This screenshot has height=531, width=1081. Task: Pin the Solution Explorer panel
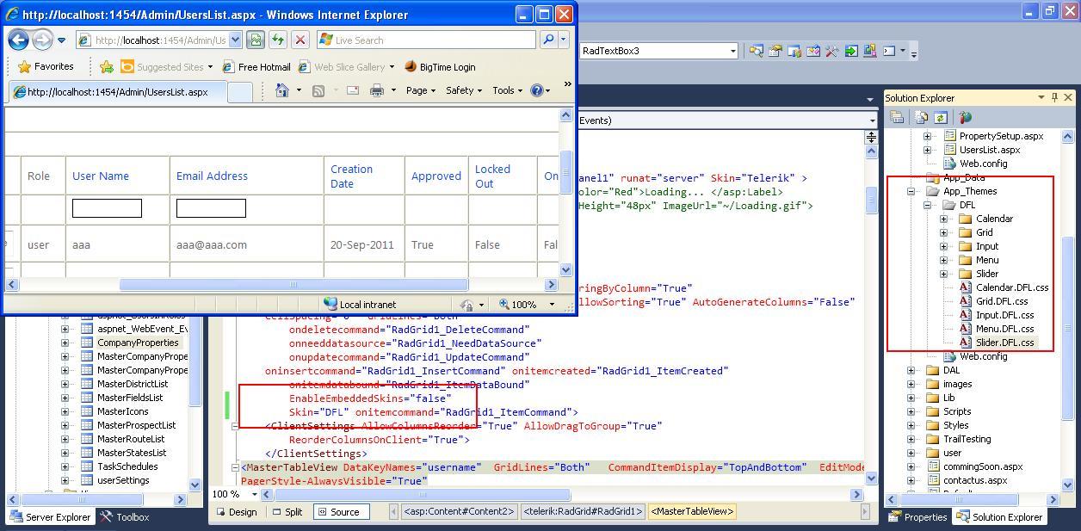1054,98
